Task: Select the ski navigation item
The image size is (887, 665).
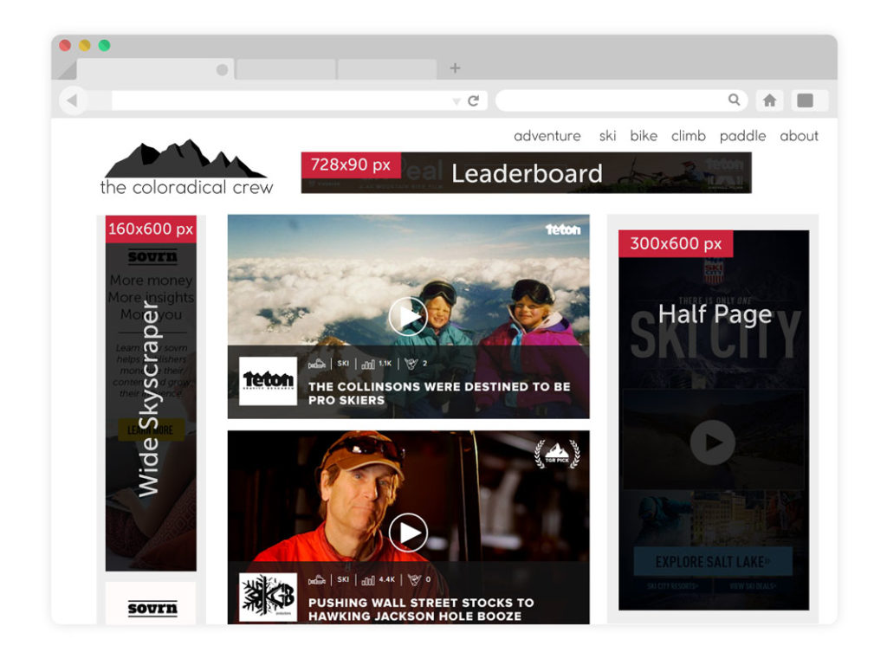Action: (607, 136)
